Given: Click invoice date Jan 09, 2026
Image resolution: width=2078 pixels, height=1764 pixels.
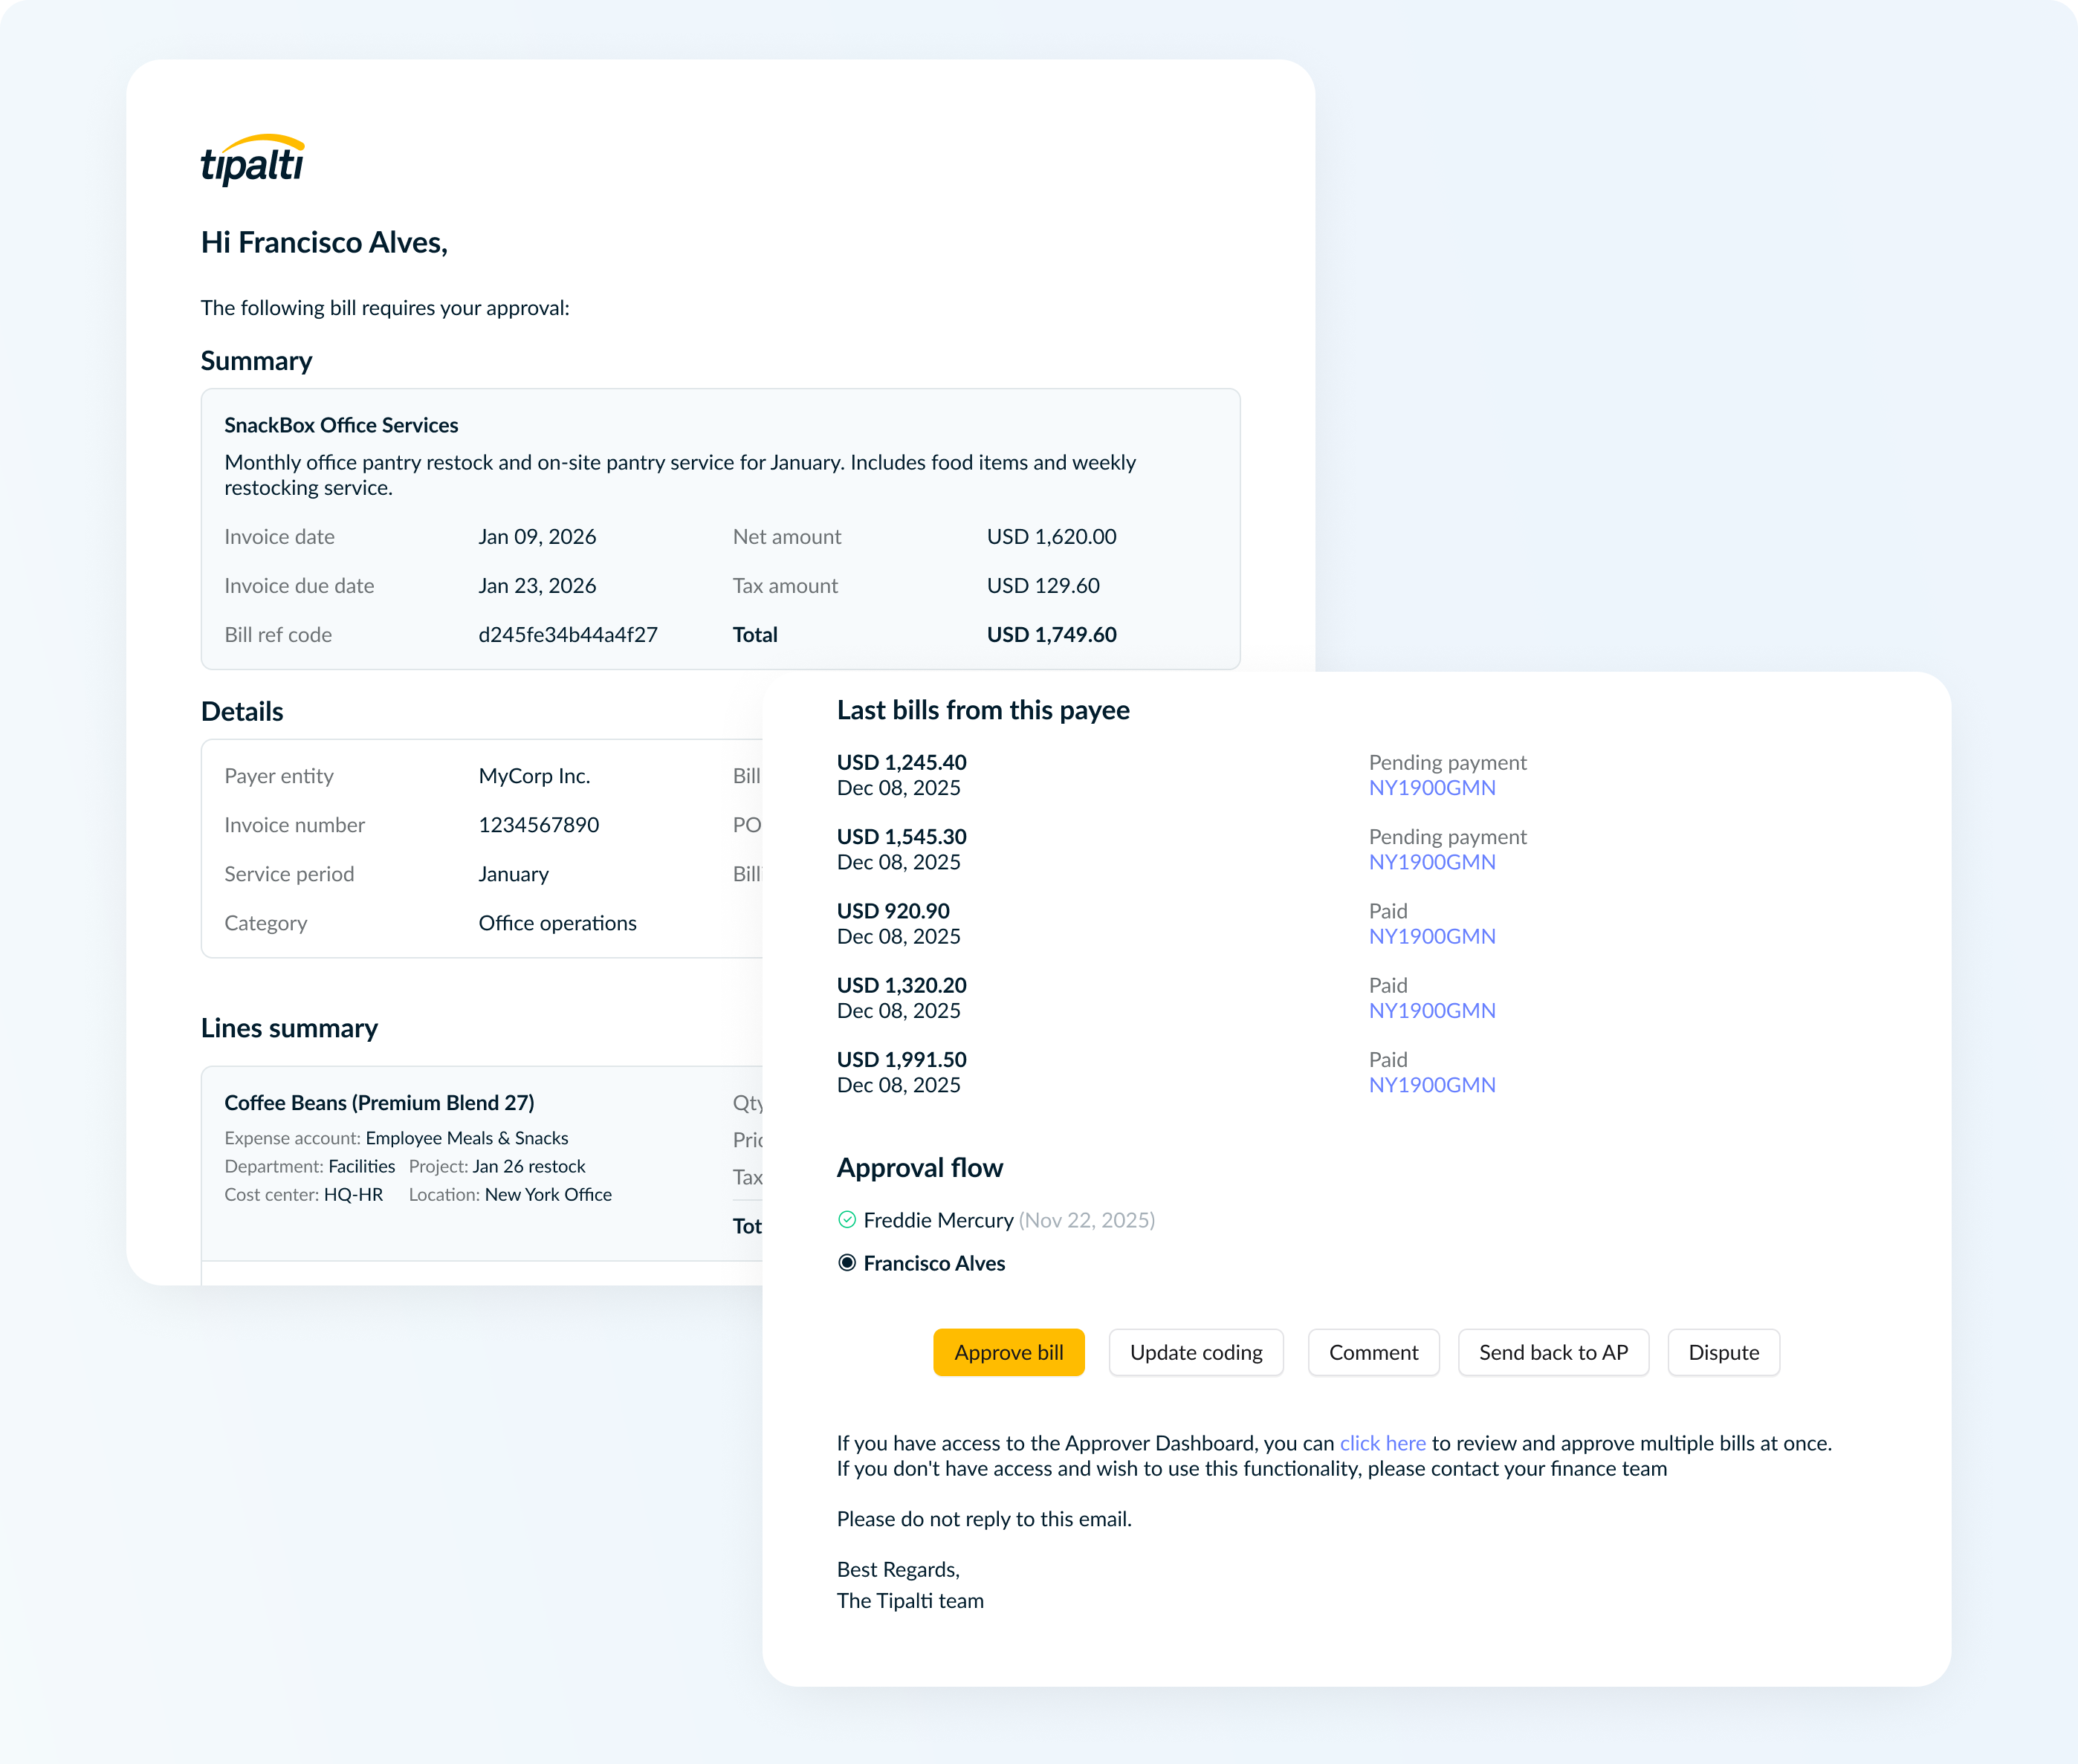Looking at the screenshot, I should pyautogui.click(x=537, y=537).
